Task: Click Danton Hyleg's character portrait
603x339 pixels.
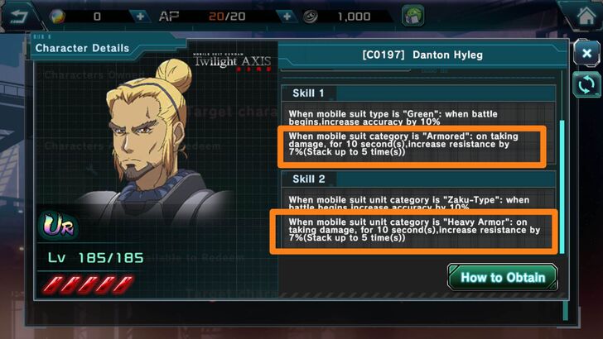Action: (x=150, y=140)
